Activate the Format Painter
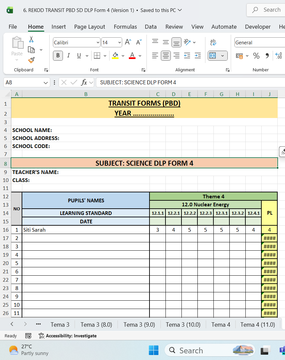 pyautogui.click(x=31, y=60)
